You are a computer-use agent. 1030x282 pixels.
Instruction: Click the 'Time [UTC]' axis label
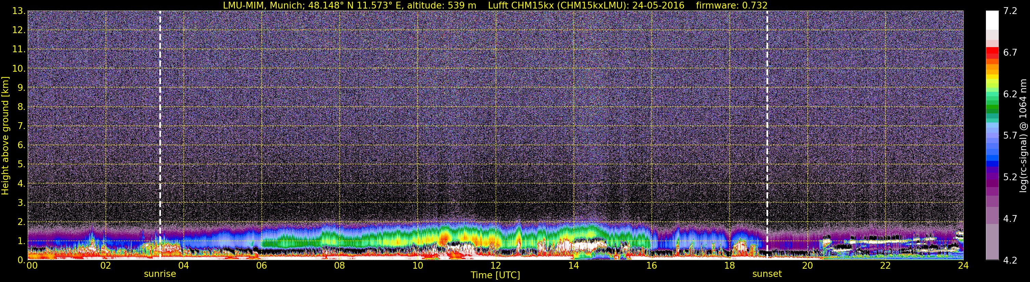click(495, 275)
